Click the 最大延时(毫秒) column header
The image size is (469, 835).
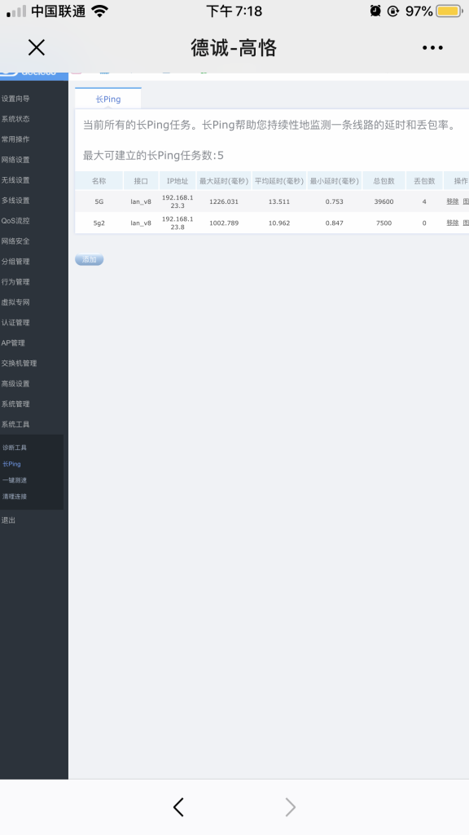tap(224, 181)
